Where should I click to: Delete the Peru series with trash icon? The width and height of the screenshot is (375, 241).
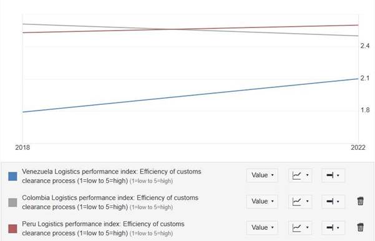[361, 227]
